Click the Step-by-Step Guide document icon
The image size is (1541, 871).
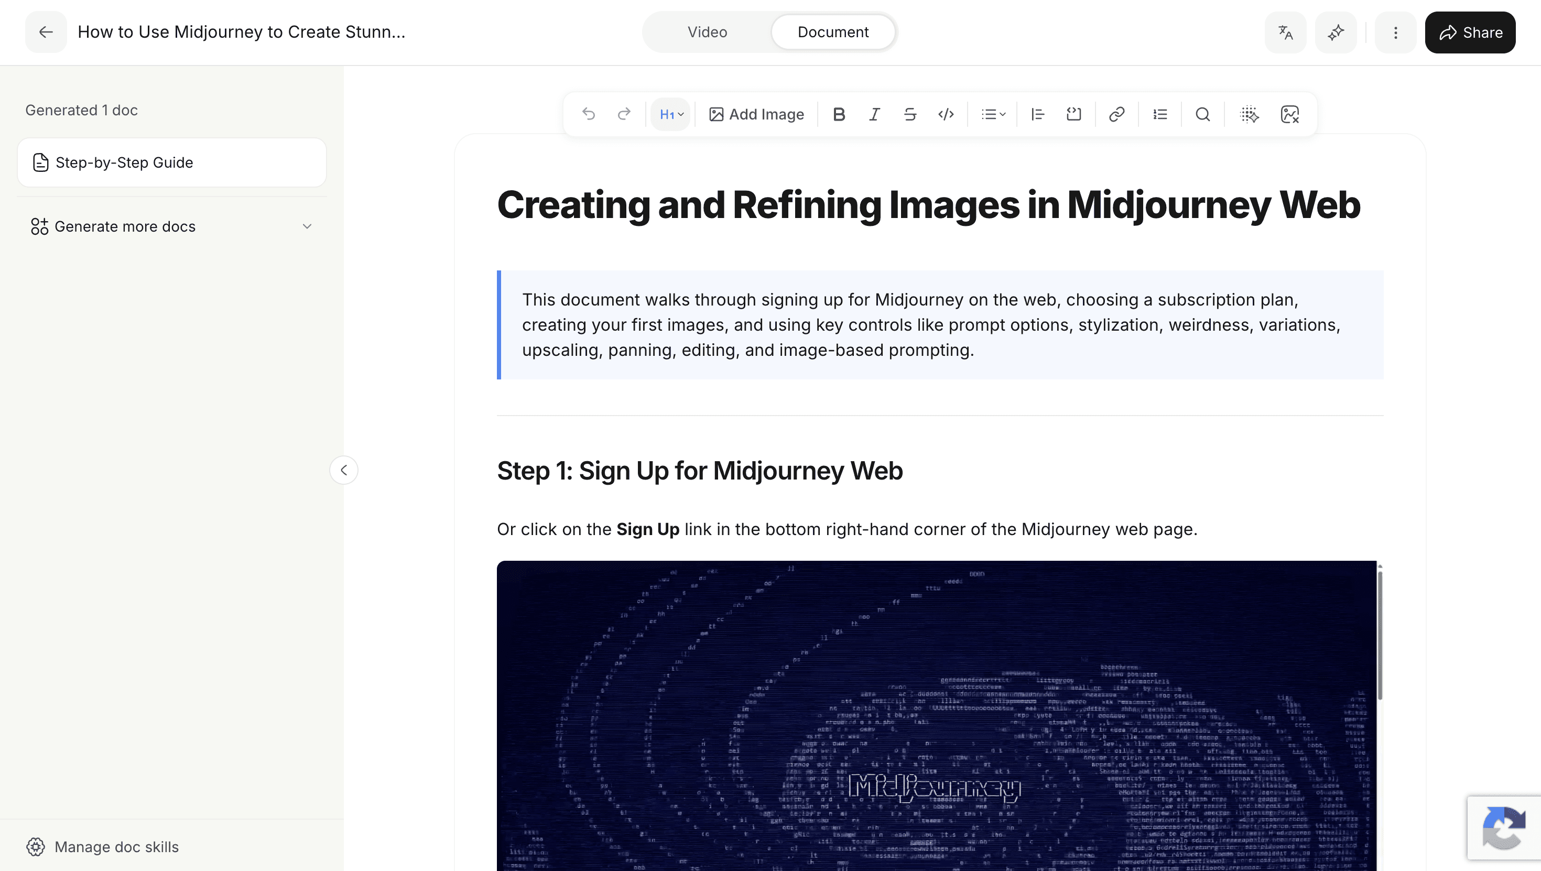[x=41, y=162]
